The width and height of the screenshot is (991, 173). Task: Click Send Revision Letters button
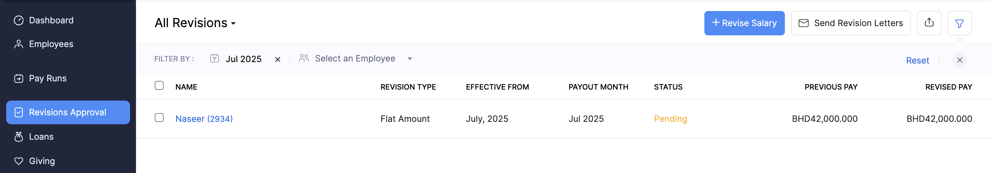[850, 23]
